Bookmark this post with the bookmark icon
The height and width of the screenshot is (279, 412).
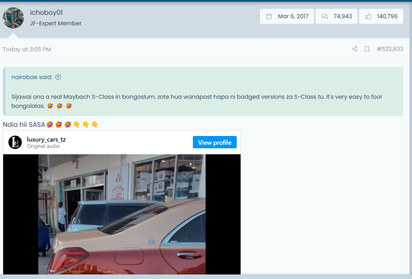367,49
